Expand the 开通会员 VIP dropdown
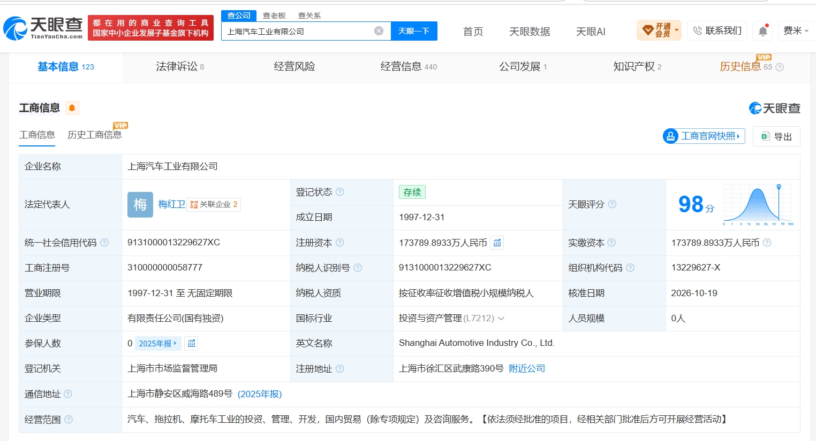This screenshot has height=441, width=816. 659,30
